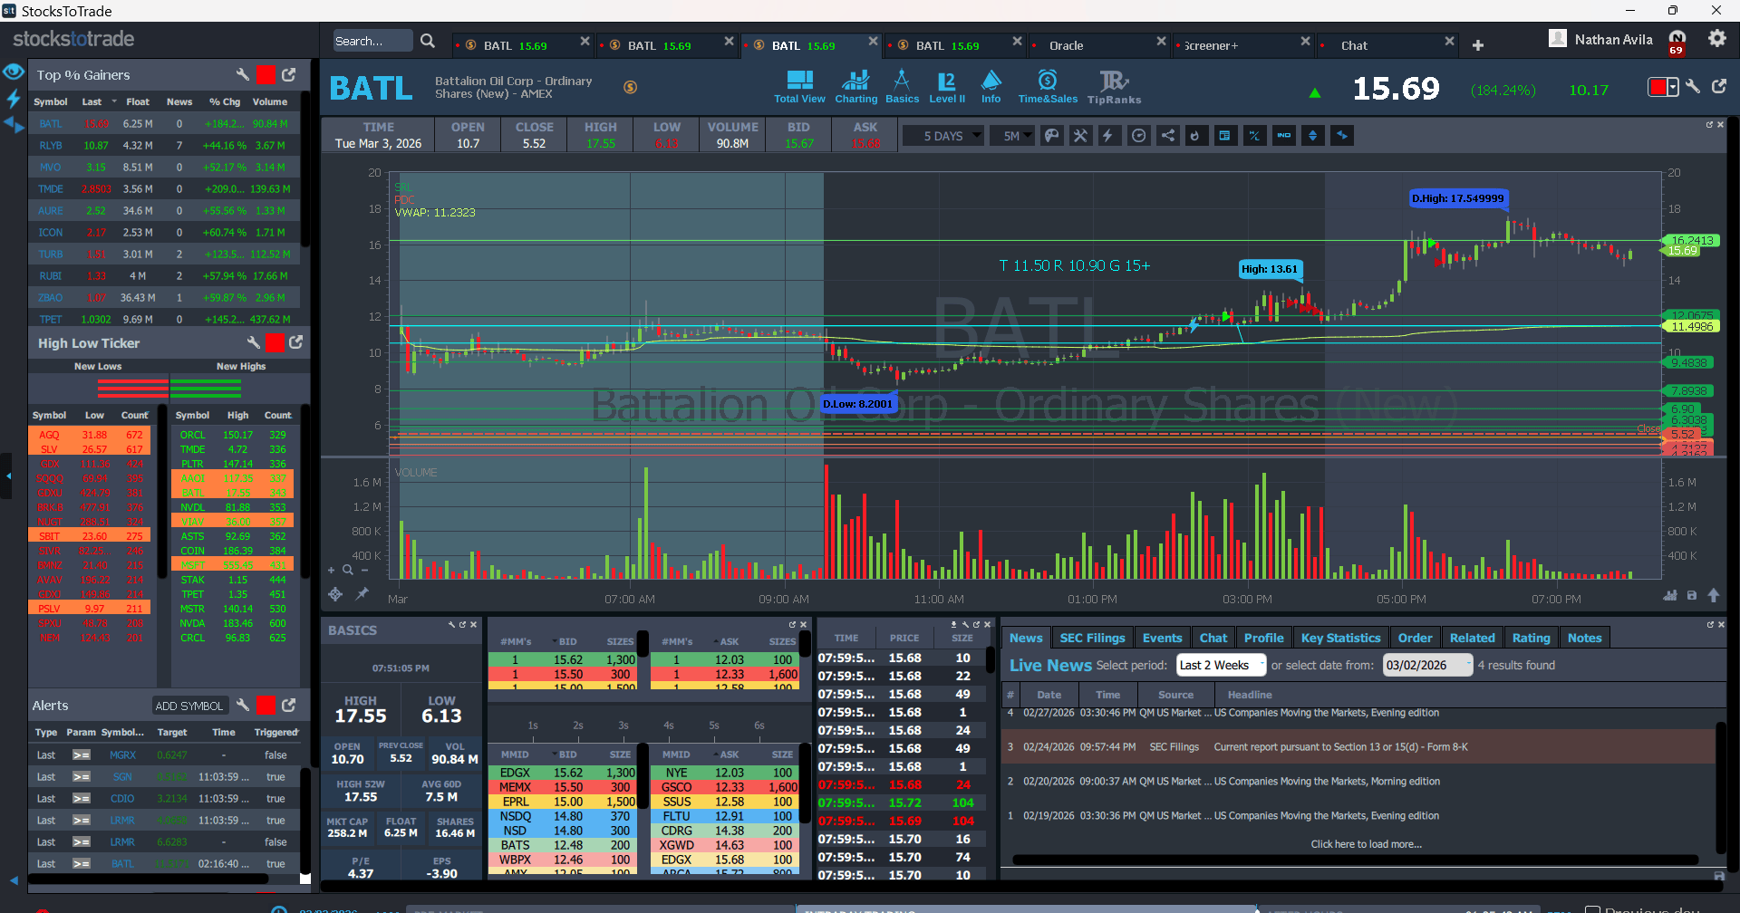
Task: Click the lightning bolt sidebar icon
Action: (14, 98)
